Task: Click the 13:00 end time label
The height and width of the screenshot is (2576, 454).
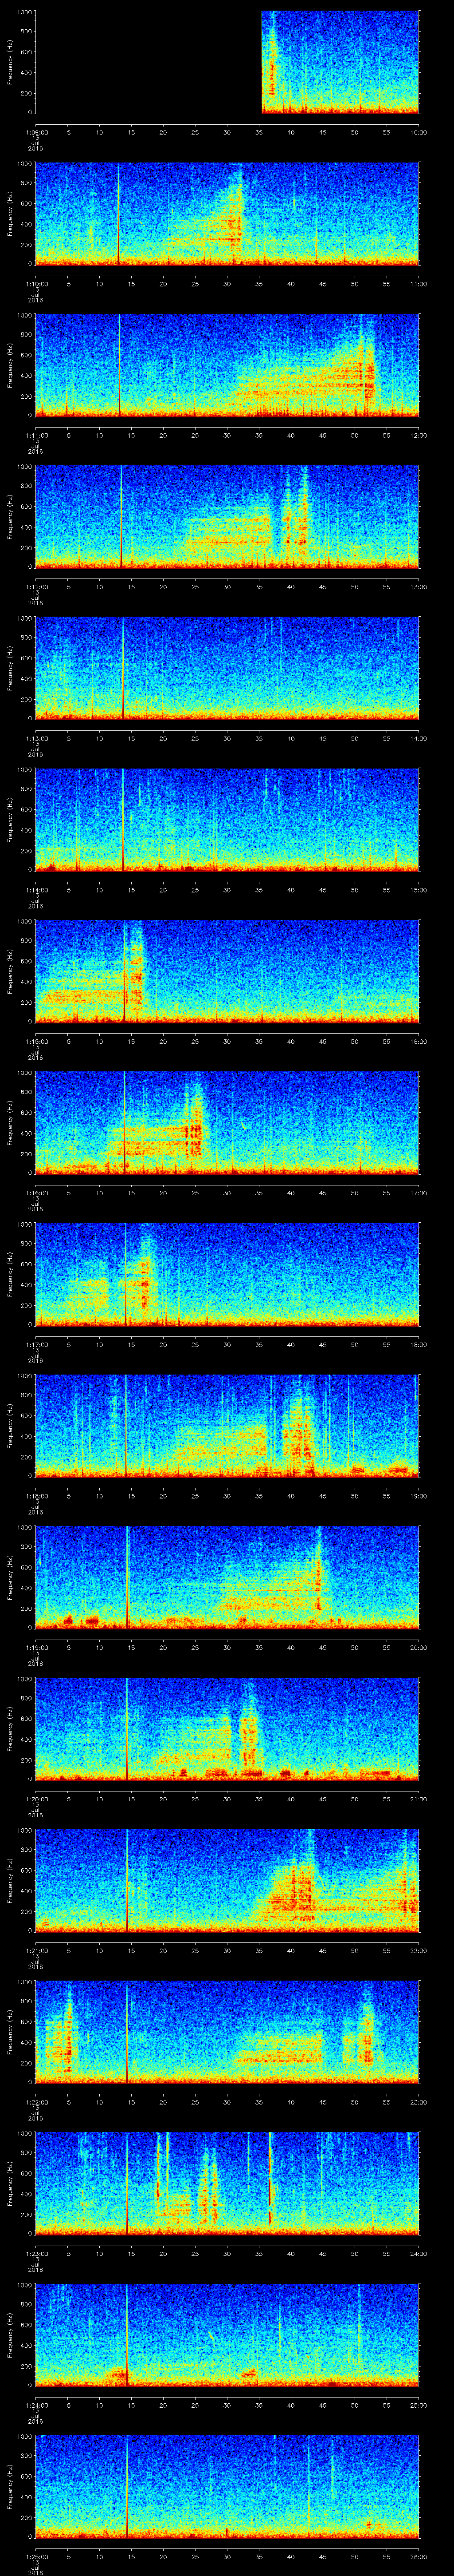Action: coord(418,587)
